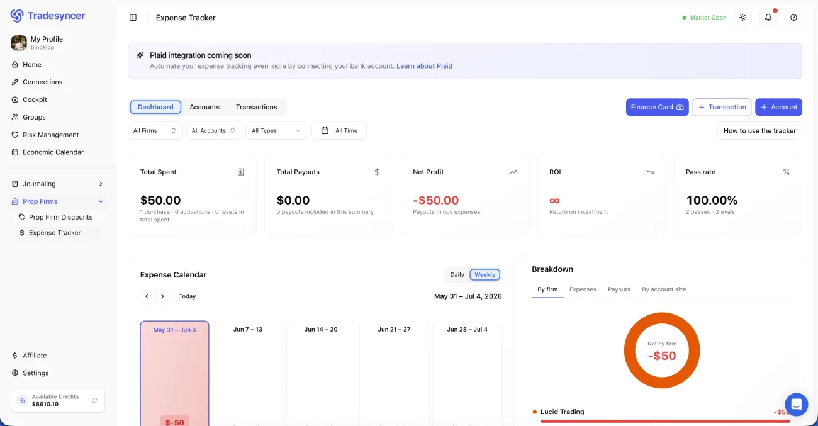Switch theme with the sun icon
Viewport: 818px width, 426px height.
[x=743, y=18]
